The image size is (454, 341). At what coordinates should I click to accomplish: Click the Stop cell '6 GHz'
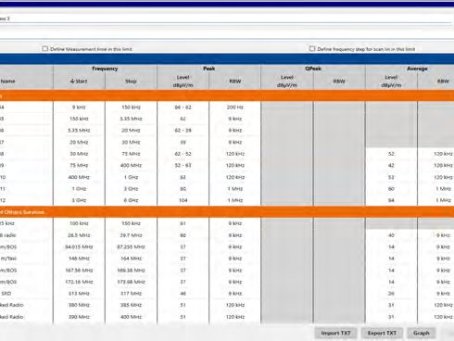(131, 200)
